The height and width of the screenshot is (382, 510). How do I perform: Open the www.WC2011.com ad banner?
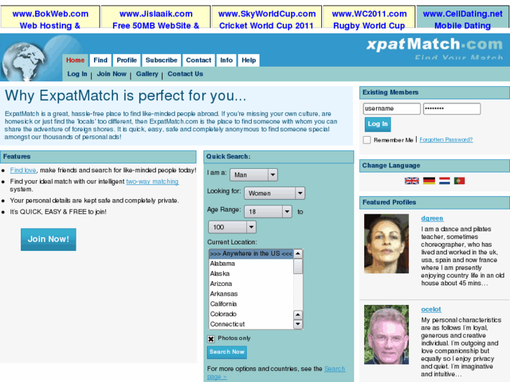click(369, 17)
